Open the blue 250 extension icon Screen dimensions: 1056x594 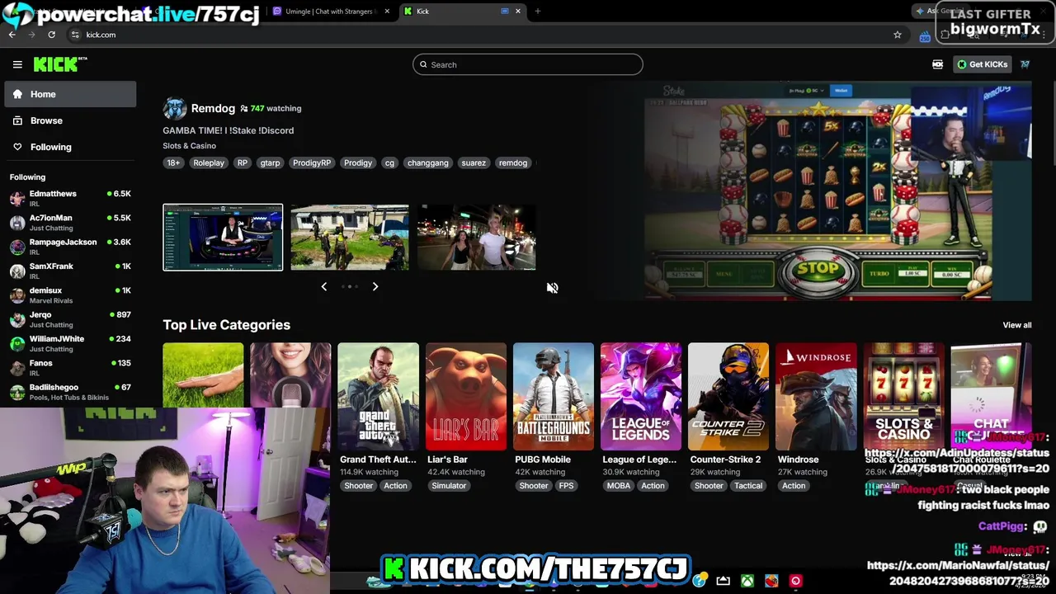pos(925,35)
